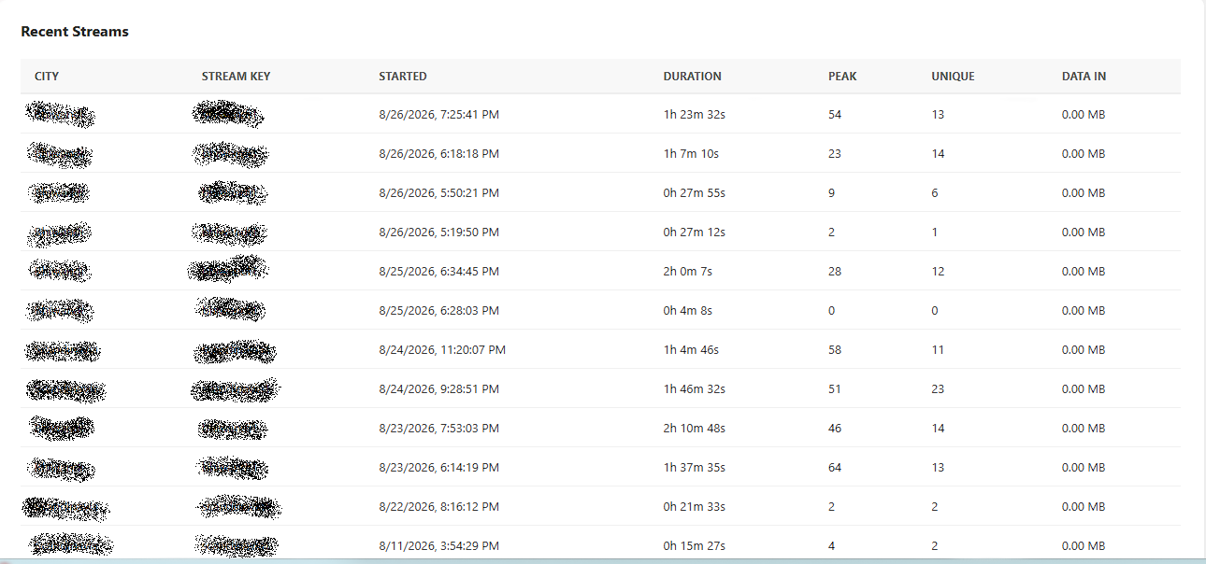Select start time 8/23/2026, 7:53:03 PM
This screenshot has height=564, width=1206.
pyautogui.click(x=438, y=429)
